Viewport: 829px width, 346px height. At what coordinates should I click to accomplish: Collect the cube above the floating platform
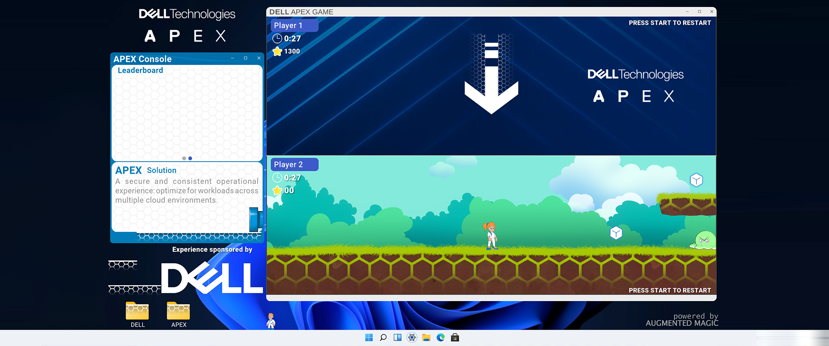point(696,180)
